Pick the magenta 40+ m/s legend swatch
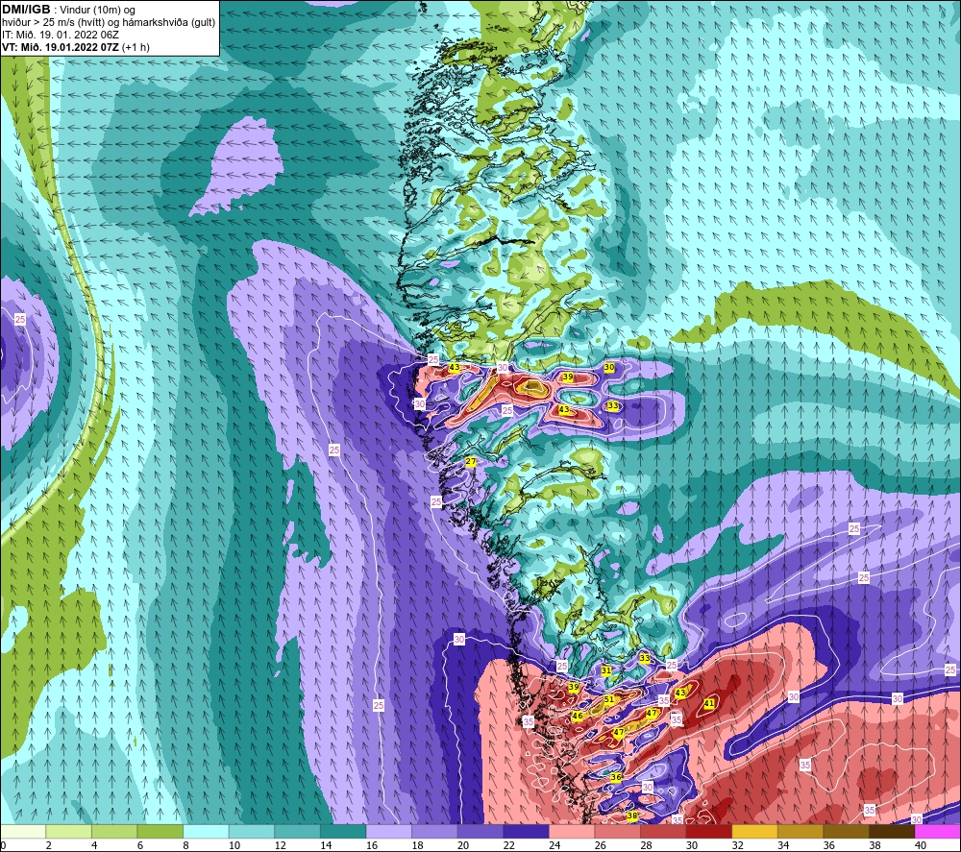The image size is (961, 852). point(937,832)
